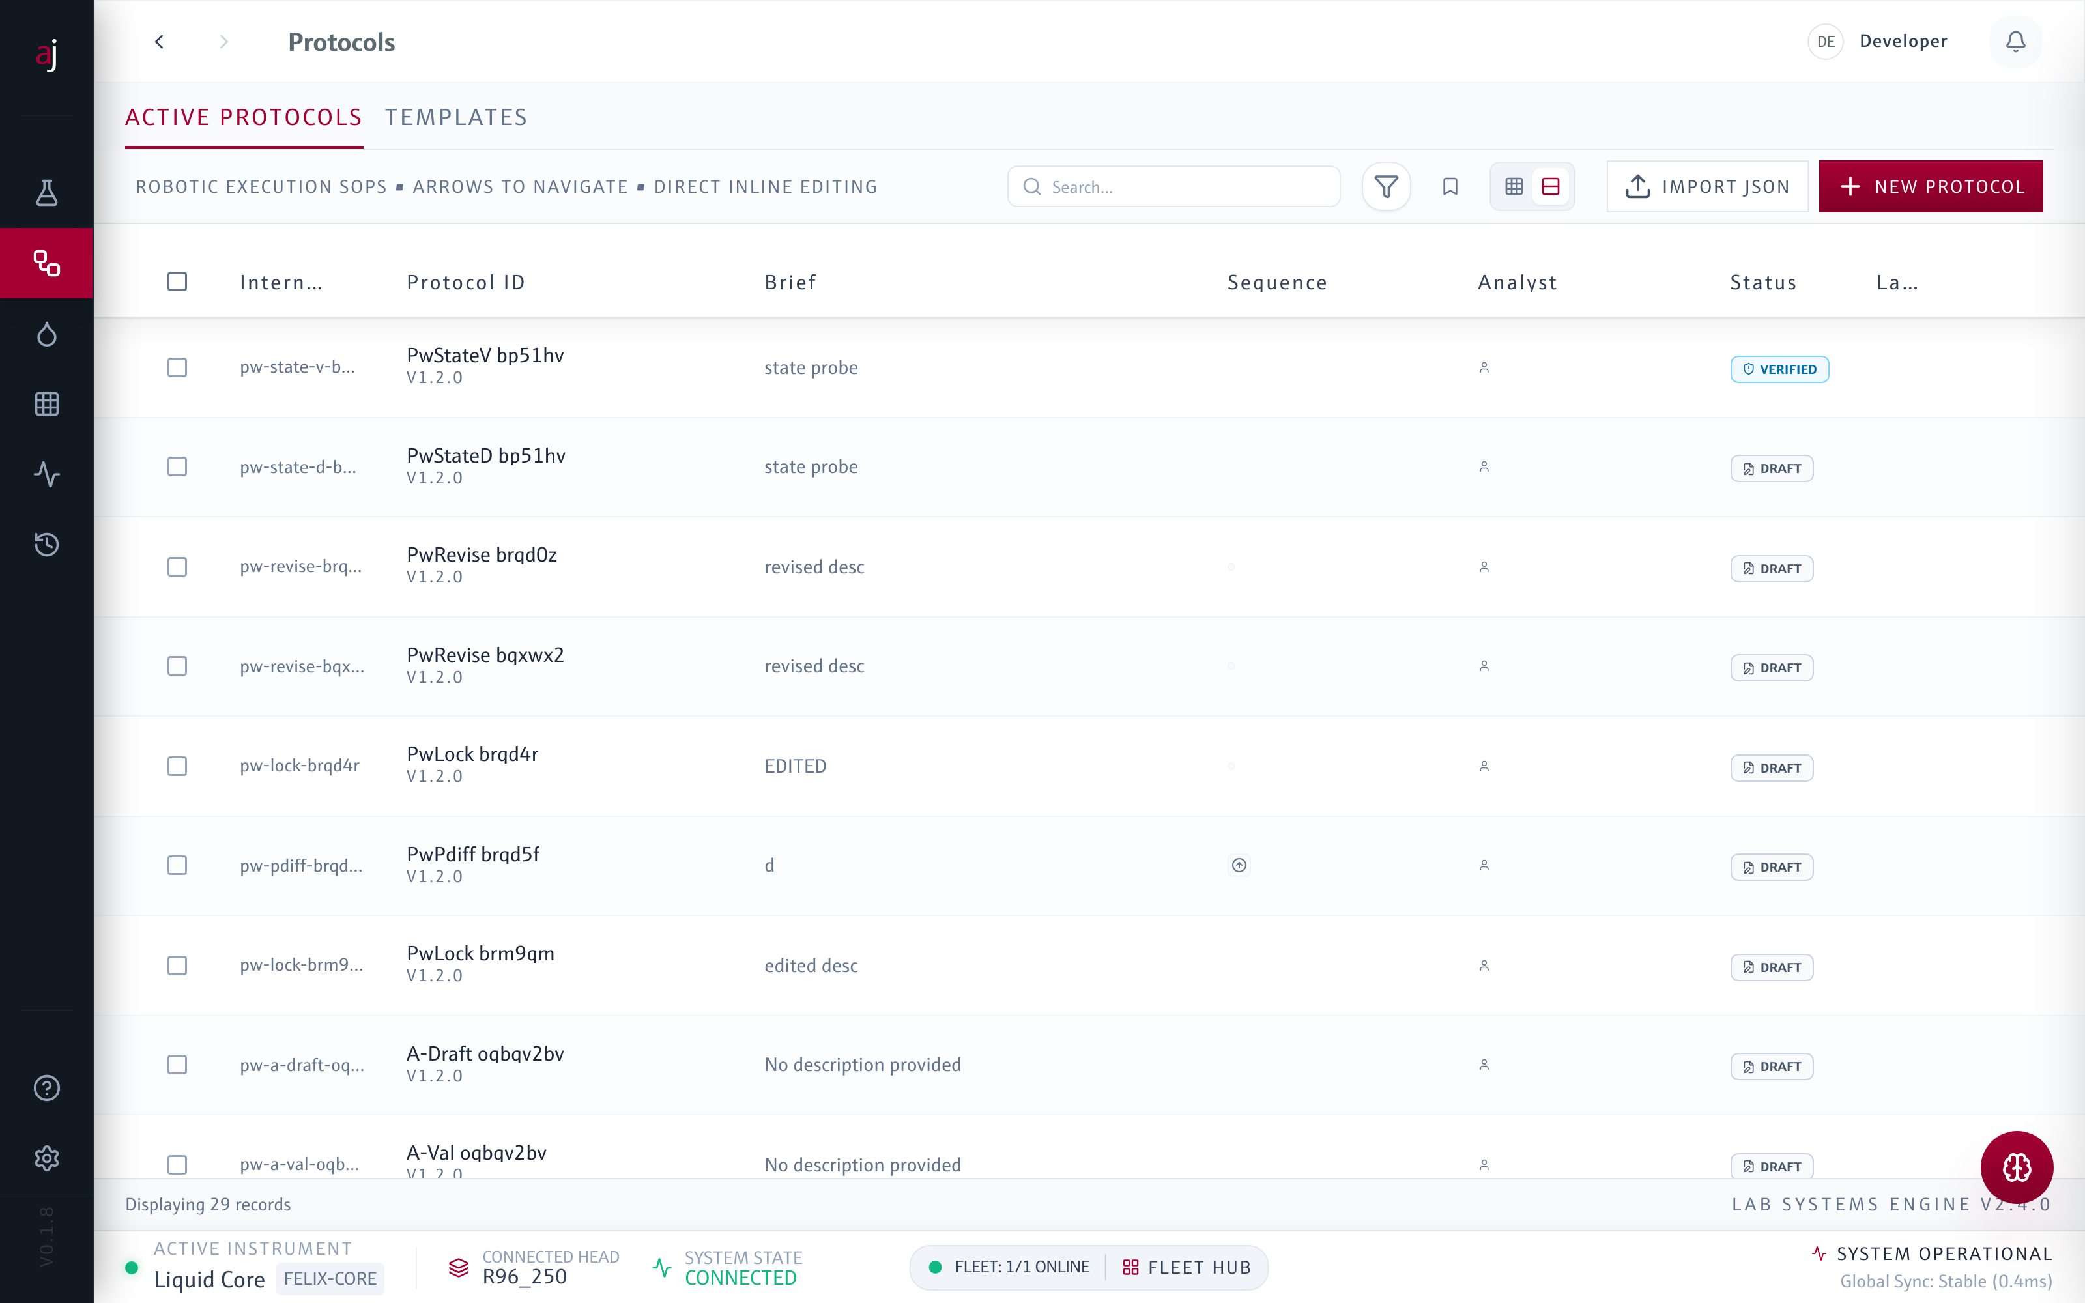
Task: Go back with the left arrow
Action: [x=160, y=41]
